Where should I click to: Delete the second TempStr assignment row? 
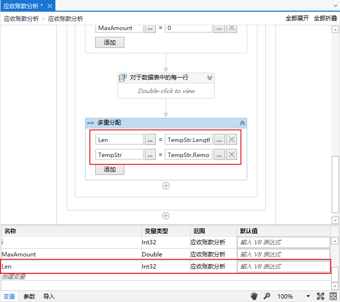coord(232,155)
